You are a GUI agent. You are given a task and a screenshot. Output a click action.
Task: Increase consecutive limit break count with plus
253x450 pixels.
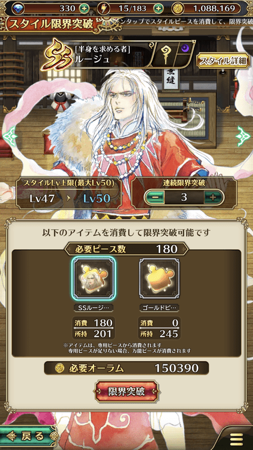[213, 197]
